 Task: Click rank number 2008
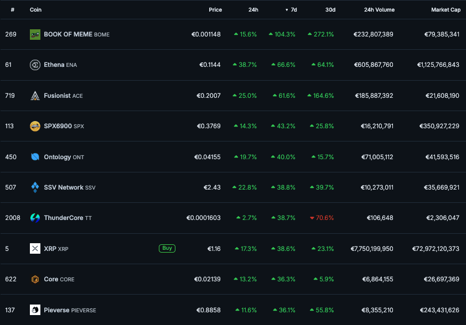[13, 218]
